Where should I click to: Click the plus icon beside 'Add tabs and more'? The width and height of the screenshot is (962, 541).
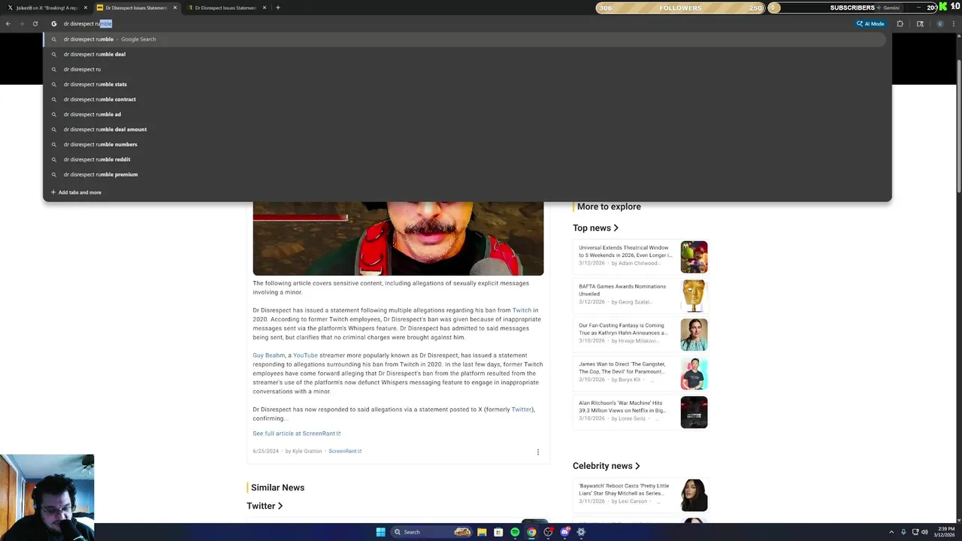pyautogui.click(x=53, y=192)
